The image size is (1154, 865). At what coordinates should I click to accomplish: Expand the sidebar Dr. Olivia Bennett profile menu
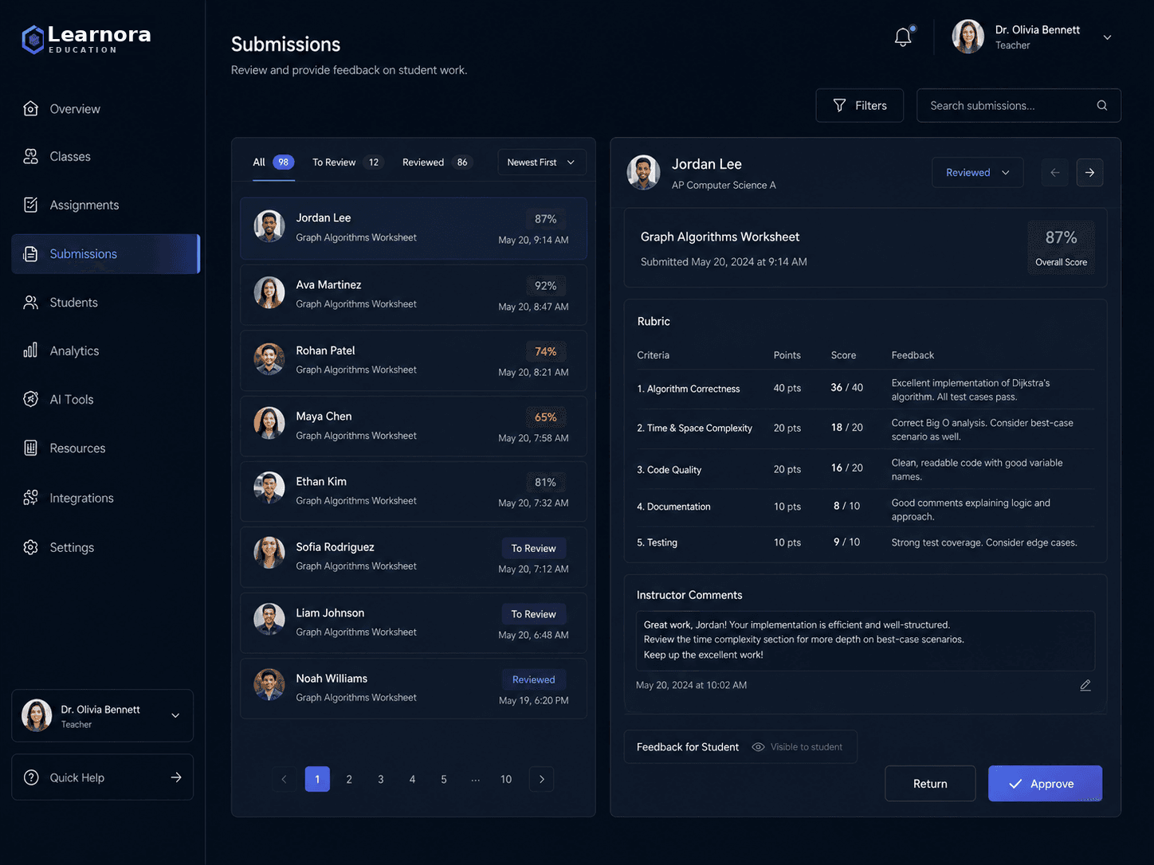click(x=175, y=716)
